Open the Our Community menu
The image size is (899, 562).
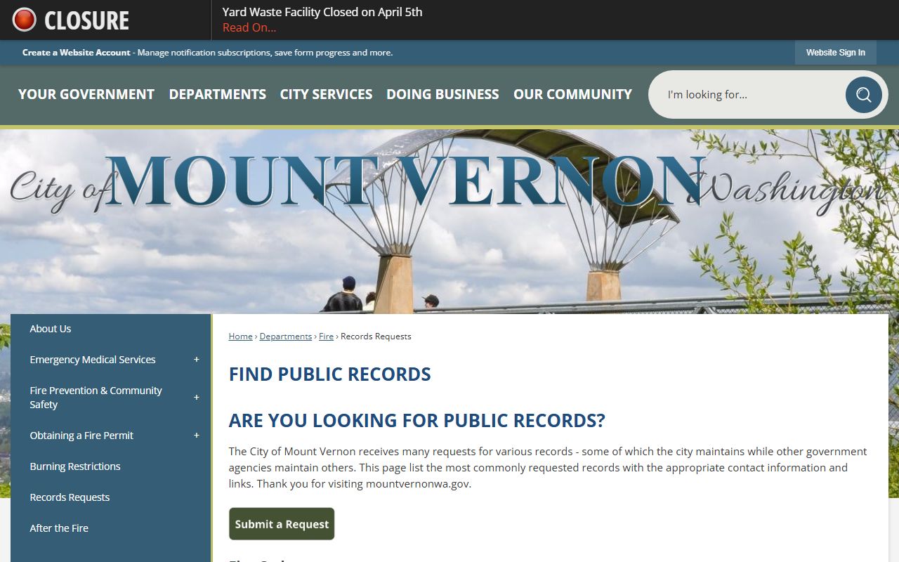point(572,94)
